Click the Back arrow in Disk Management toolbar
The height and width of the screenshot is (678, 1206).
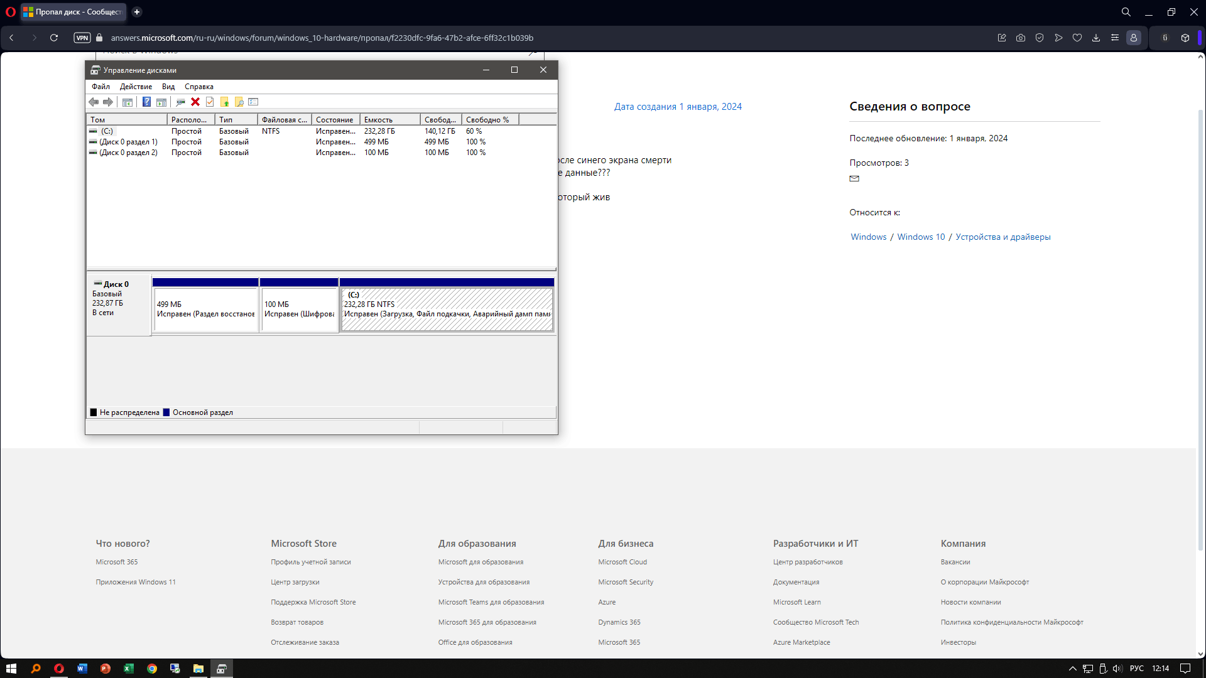click(x=94, y=102)
